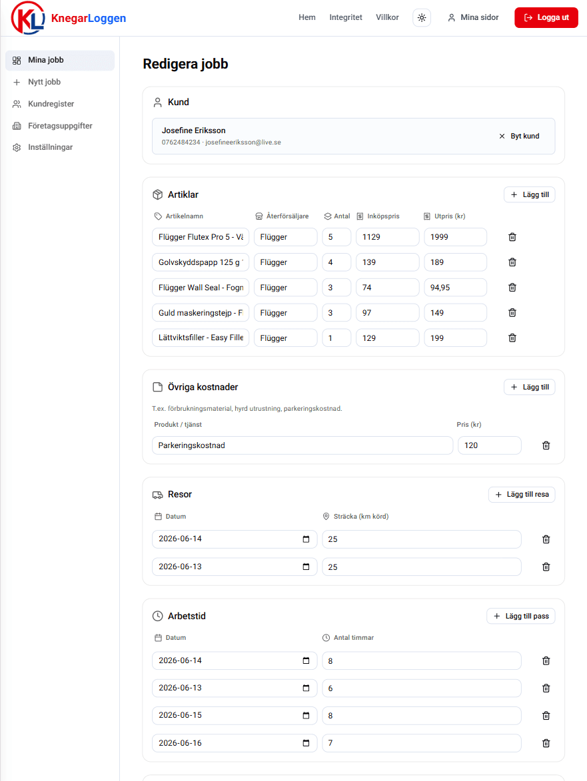Open Mina jobb in sidebar
This screenshot has width=587, height=781.
(60, 61)
